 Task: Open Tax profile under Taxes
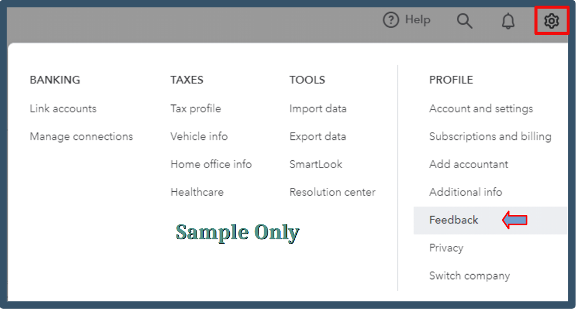click(x=196, y=109)
